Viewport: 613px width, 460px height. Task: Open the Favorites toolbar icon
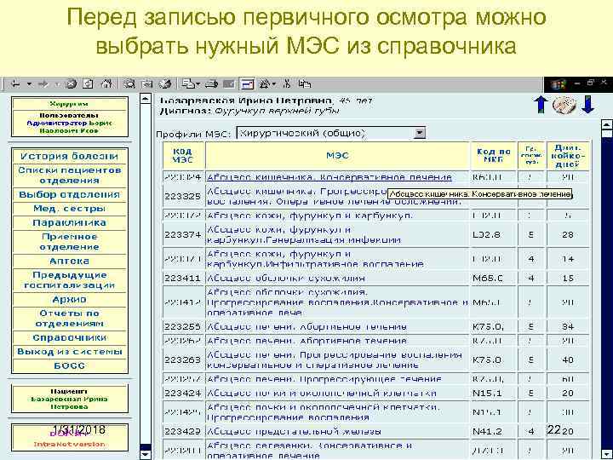tap(147, 84)
